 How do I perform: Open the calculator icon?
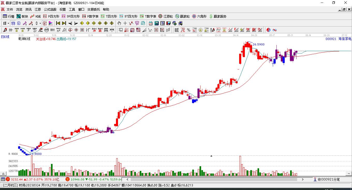(x=157, y=23)
